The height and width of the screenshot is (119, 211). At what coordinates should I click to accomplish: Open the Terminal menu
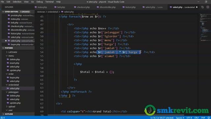point(49,2)
